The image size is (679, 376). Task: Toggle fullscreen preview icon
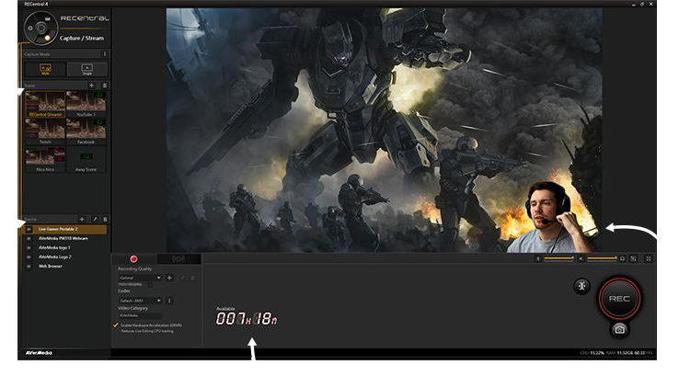click(x=649, y=258)
